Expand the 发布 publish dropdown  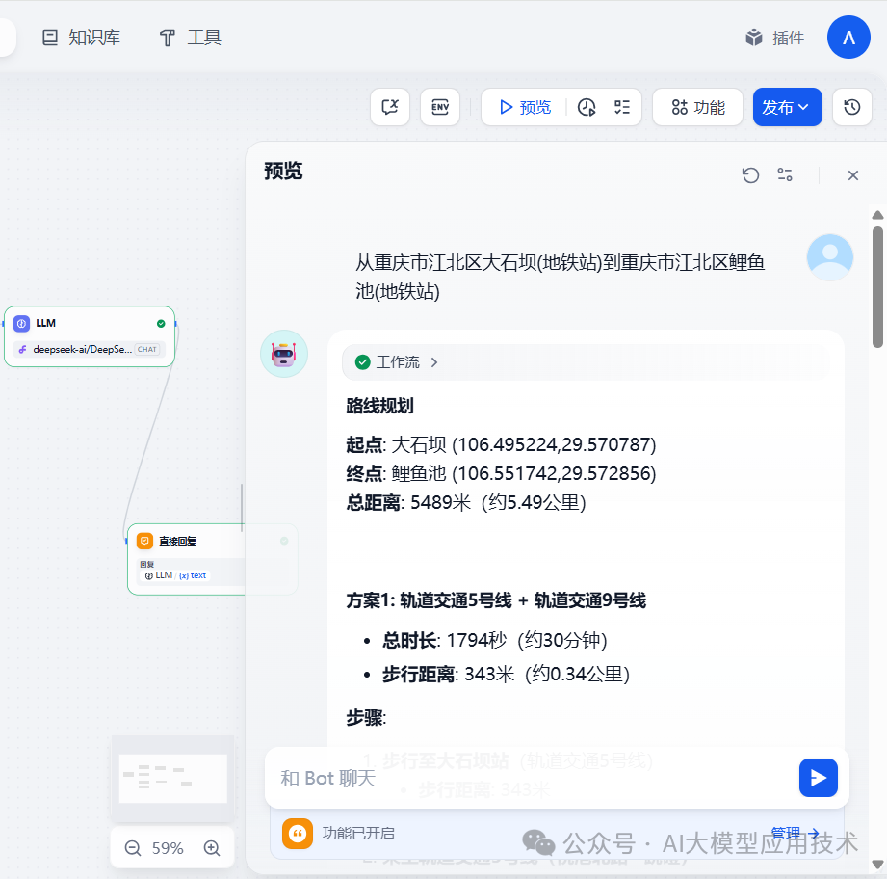click(x=805, y=107)
